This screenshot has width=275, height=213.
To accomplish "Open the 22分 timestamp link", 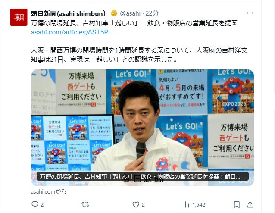I will coord(152,13).
